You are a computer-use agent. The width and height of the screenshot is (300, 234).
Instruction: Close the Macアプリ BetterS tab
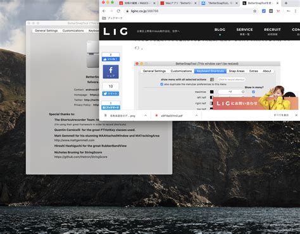tap(196, 3)
